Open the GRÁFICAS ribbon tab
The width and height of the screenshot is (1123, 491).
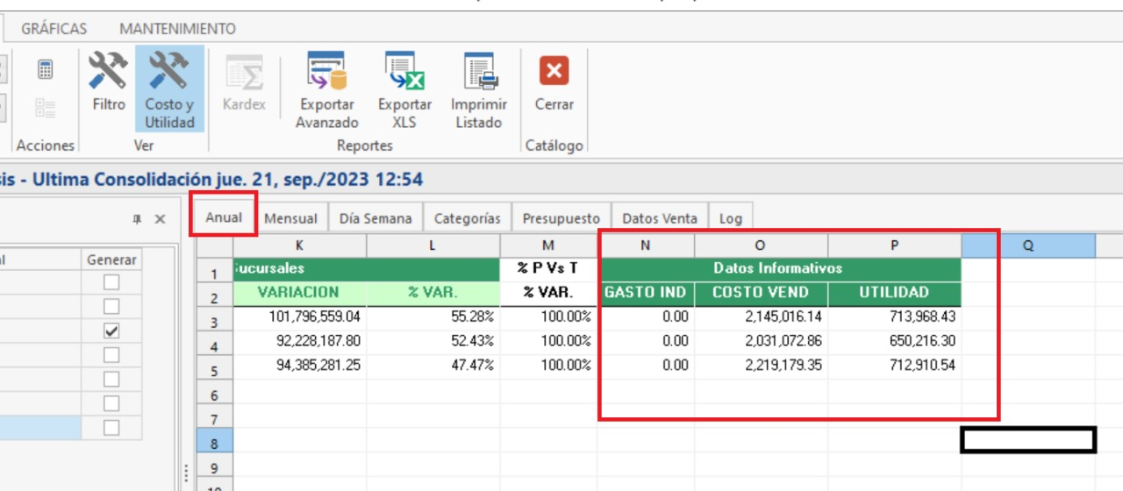[54, 29]
